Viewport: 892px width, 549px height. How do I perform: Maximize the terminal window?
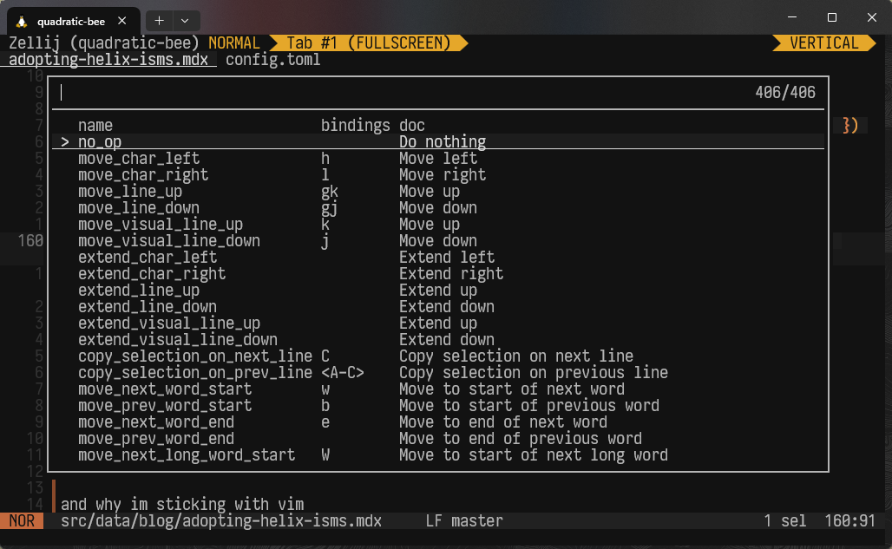(x=832, y=17)
